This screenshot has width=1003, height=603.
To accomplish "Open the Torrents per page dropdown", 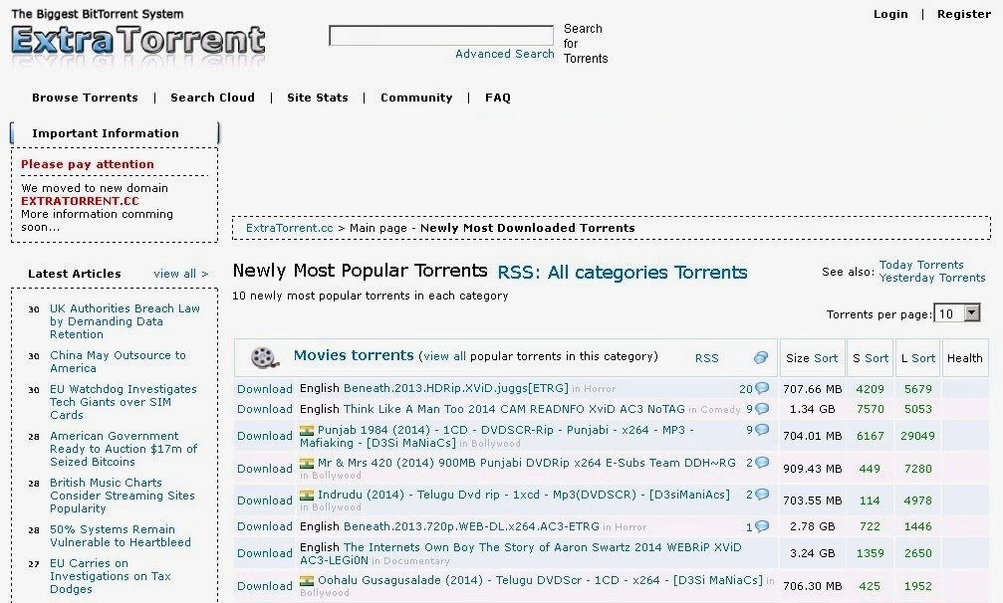I will tap(957, 312).
